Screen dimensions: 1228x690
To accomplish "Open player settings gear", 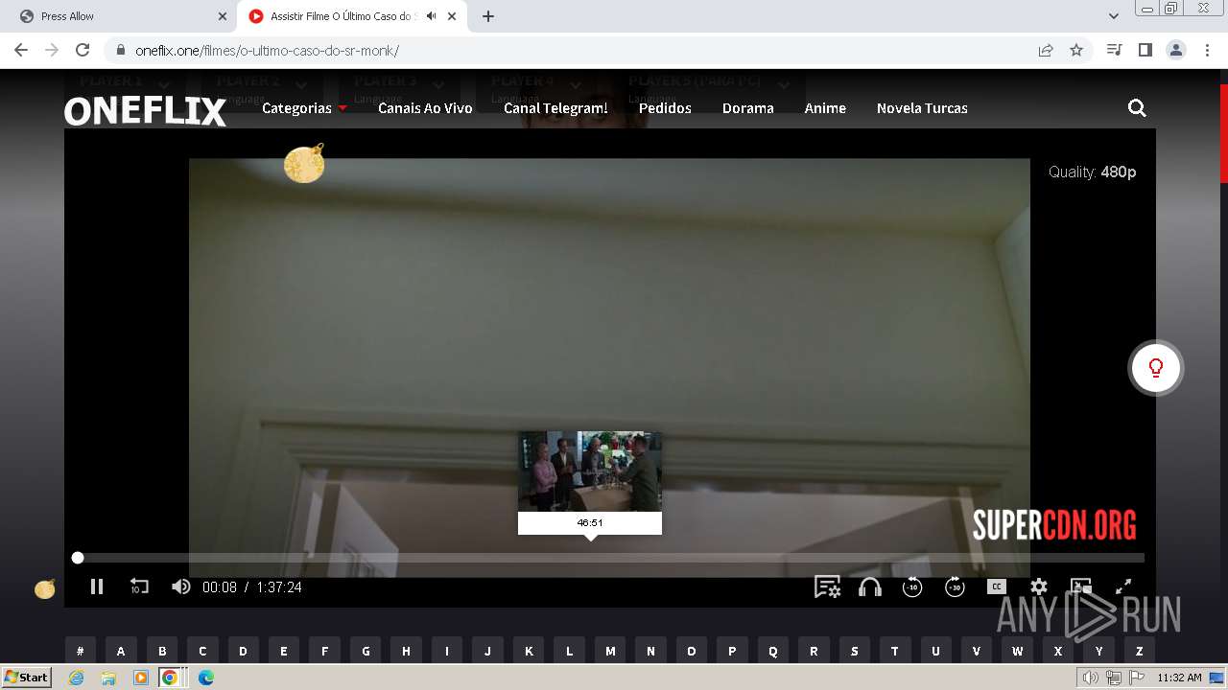I will [x=1039, y=586].
